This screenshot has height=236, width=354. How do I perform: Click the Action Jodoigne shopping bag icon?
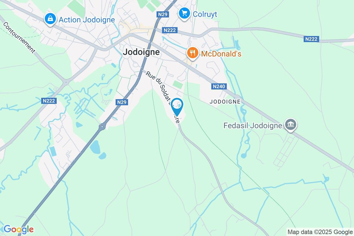tap(50, 19)
